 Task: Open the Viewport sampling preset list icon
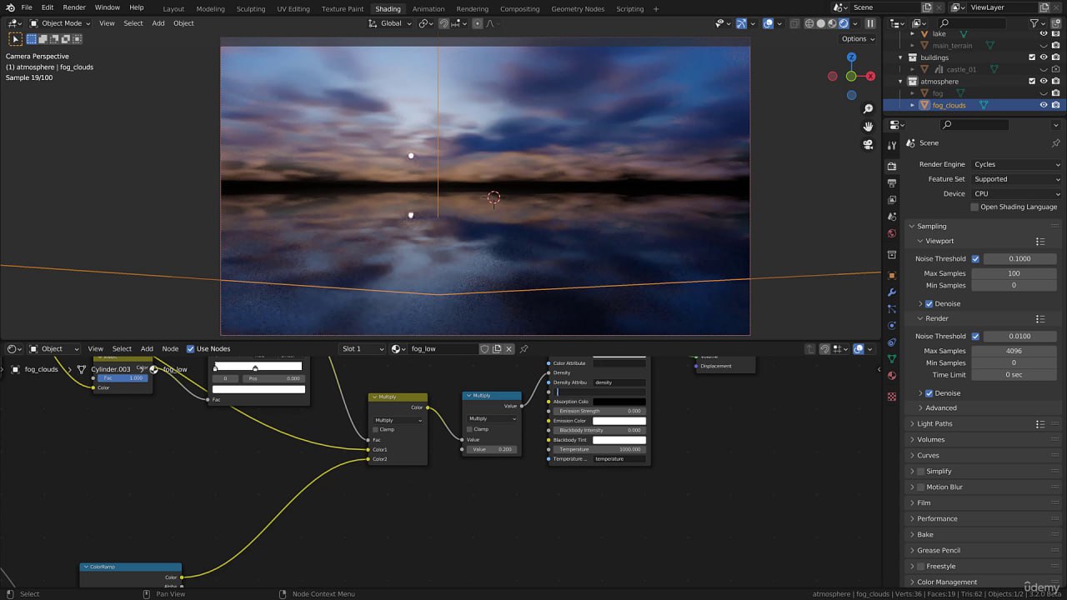point(1039,242)
